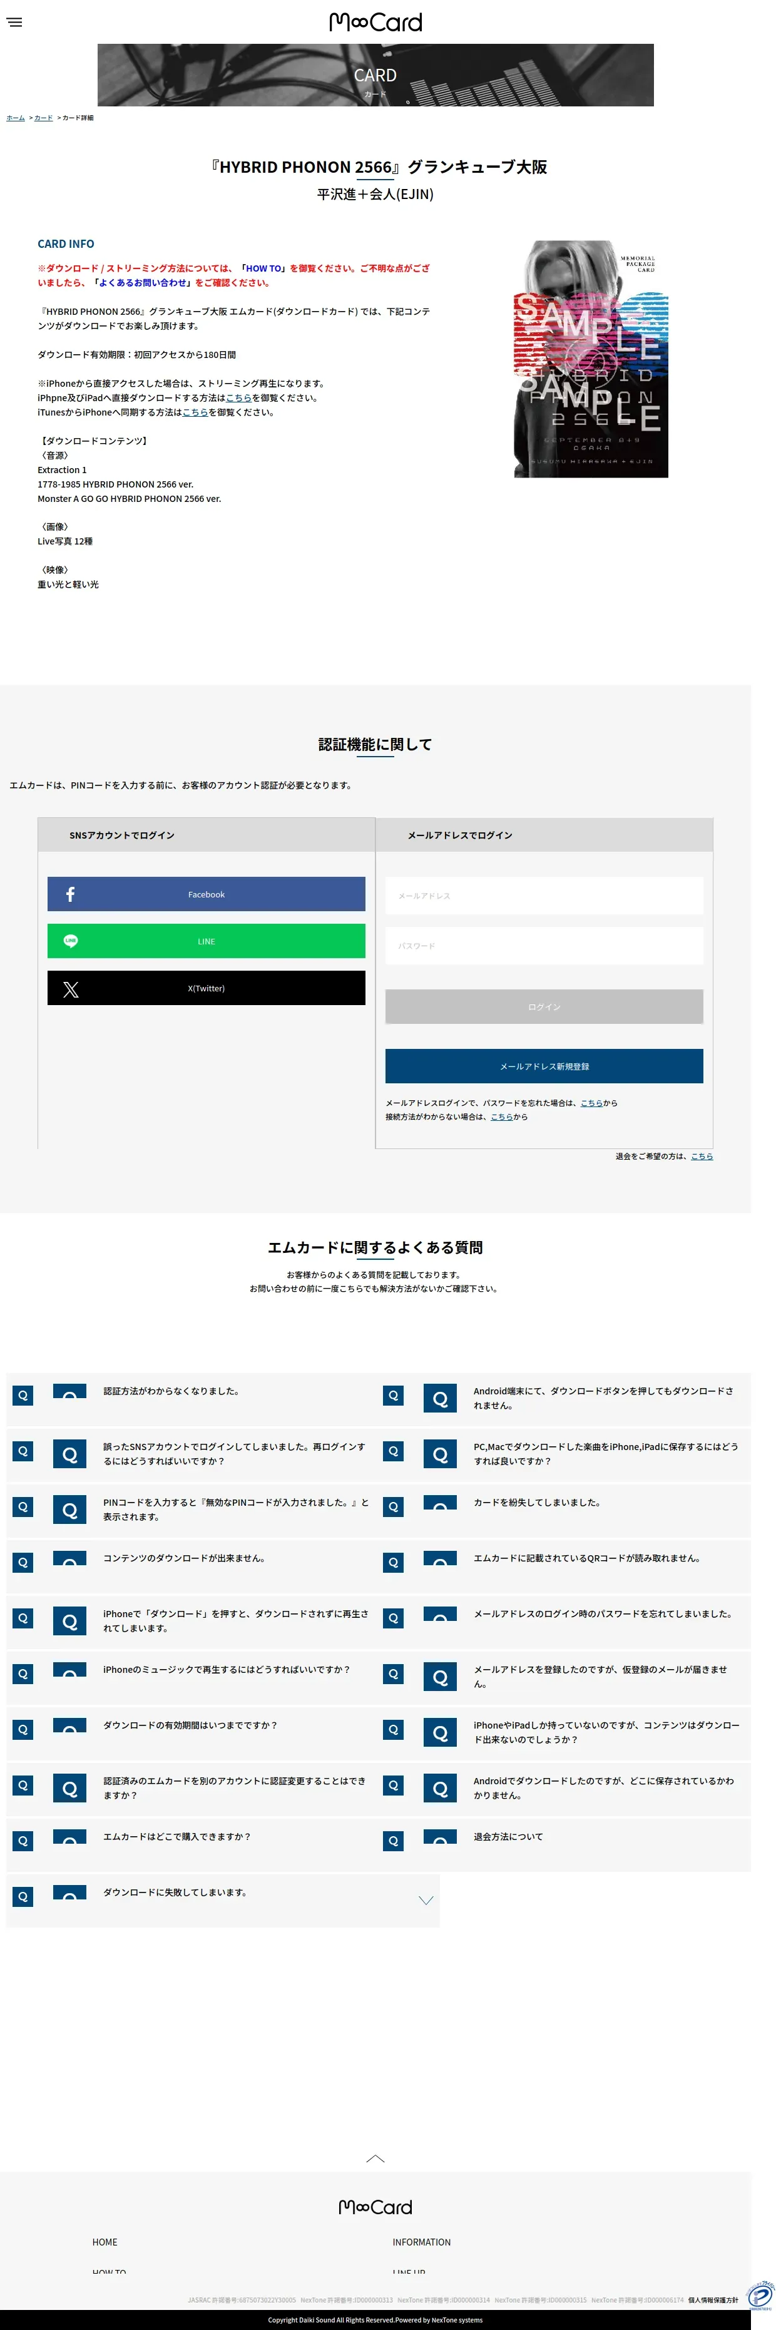
Task: Click the MooCard logo in header
Action: [375, 22]
